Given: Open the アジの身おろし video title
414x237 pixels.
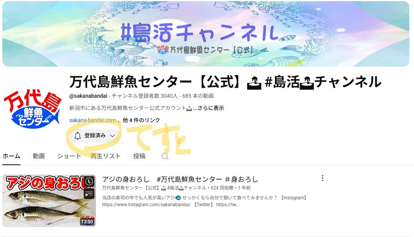Looking at the screenshot, I should point(180,180).
